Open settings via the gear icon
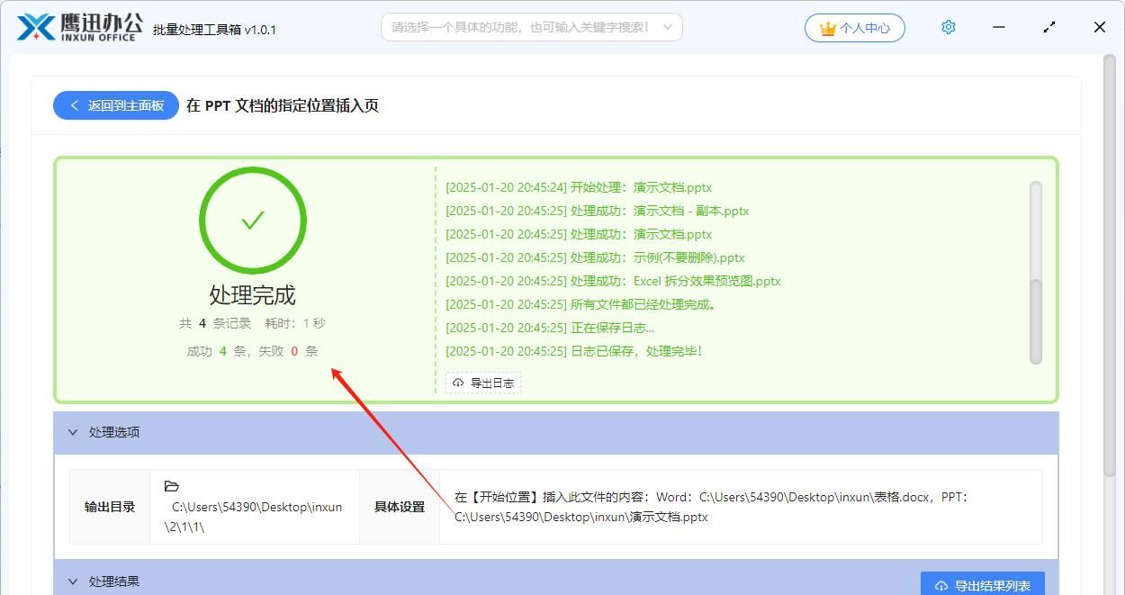The width and height of the screenshot is (1125, 595). coord(948,27)
